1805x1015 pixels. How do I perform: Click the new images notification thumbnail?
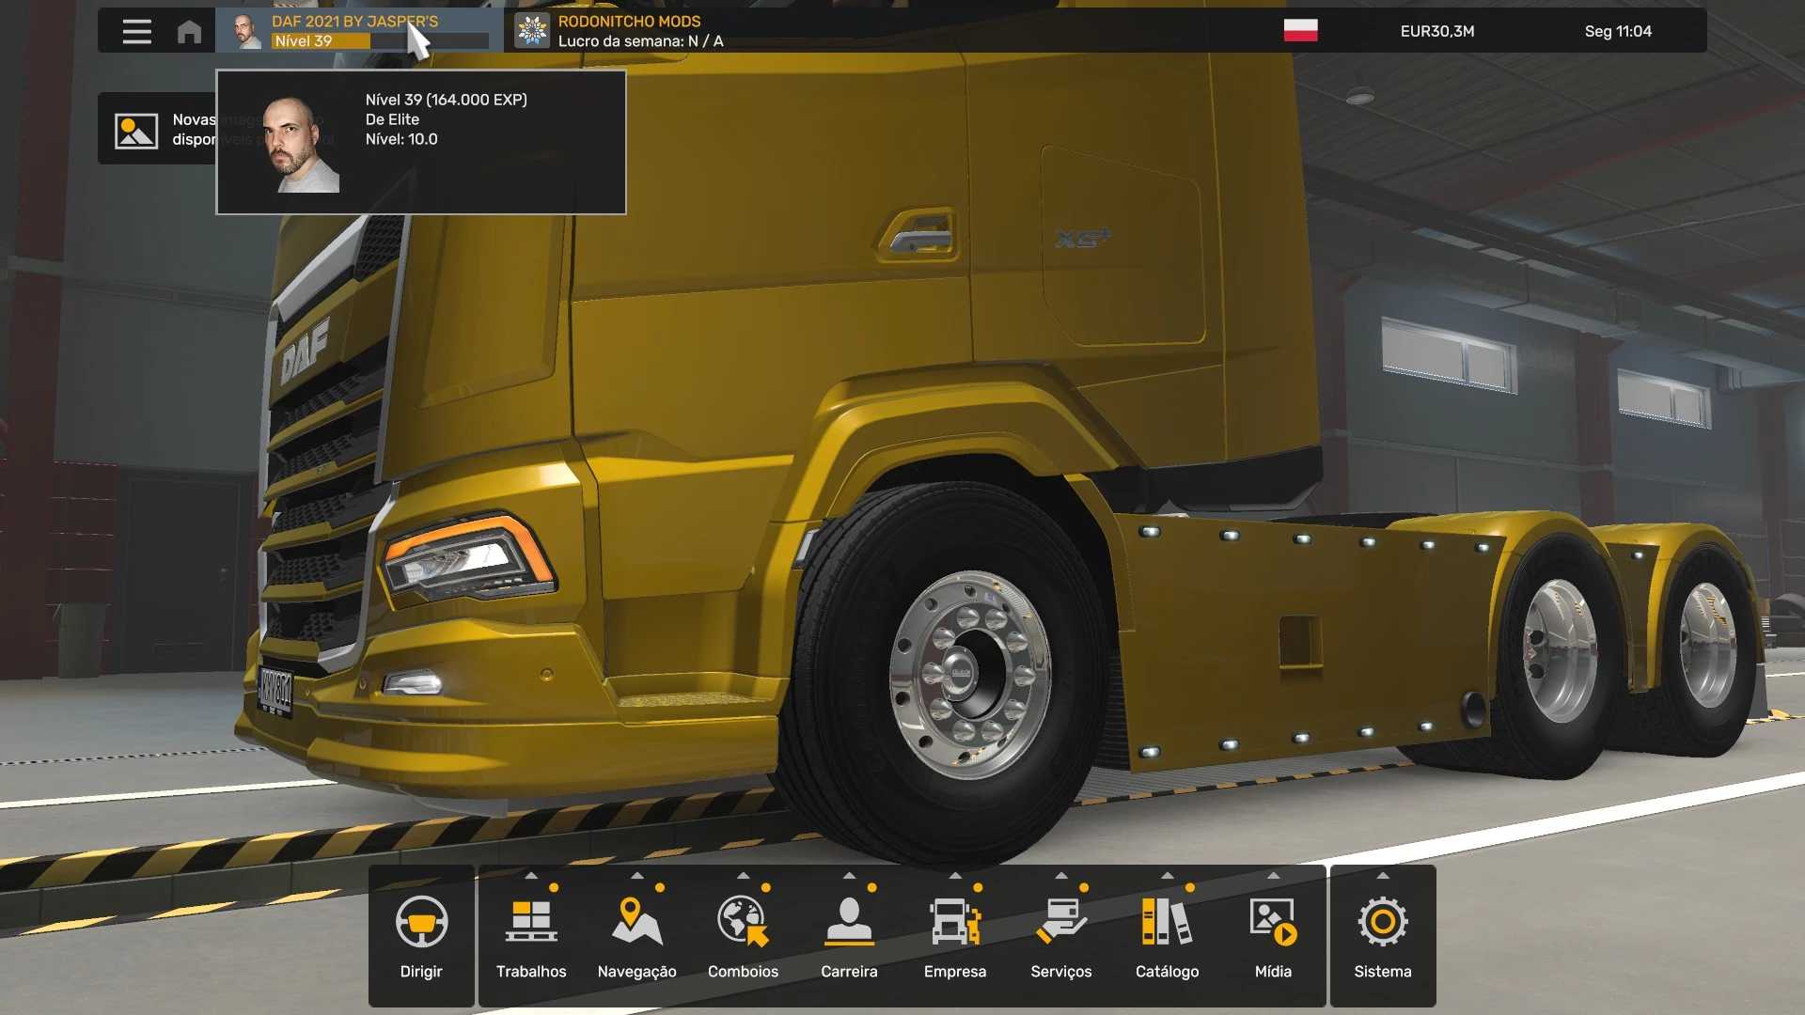click(136, 131)
